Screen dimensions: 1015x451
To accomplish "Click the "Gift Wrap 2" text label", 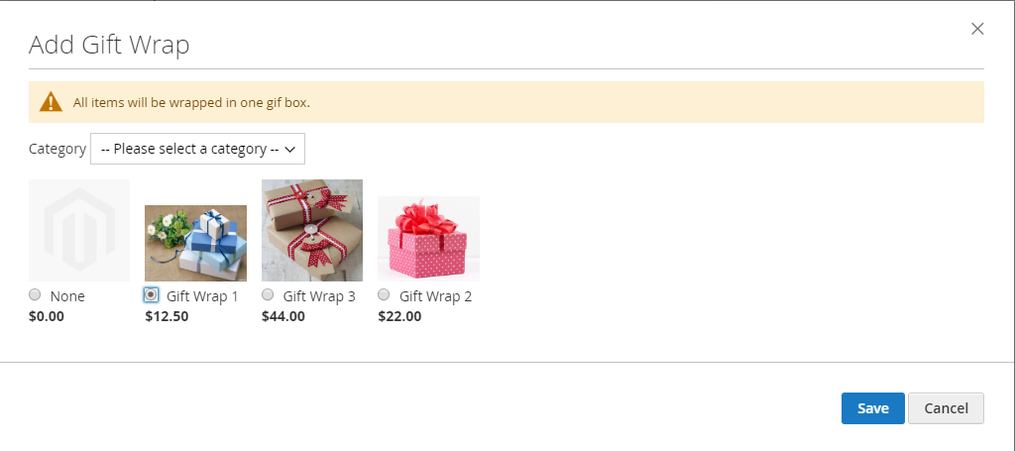I will [435, 296].
